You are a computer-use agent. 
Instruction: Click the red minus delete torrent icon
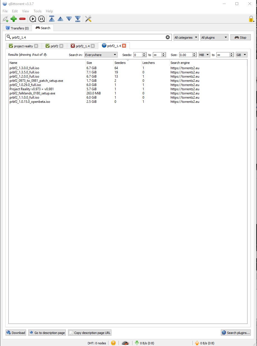[22, 19]
